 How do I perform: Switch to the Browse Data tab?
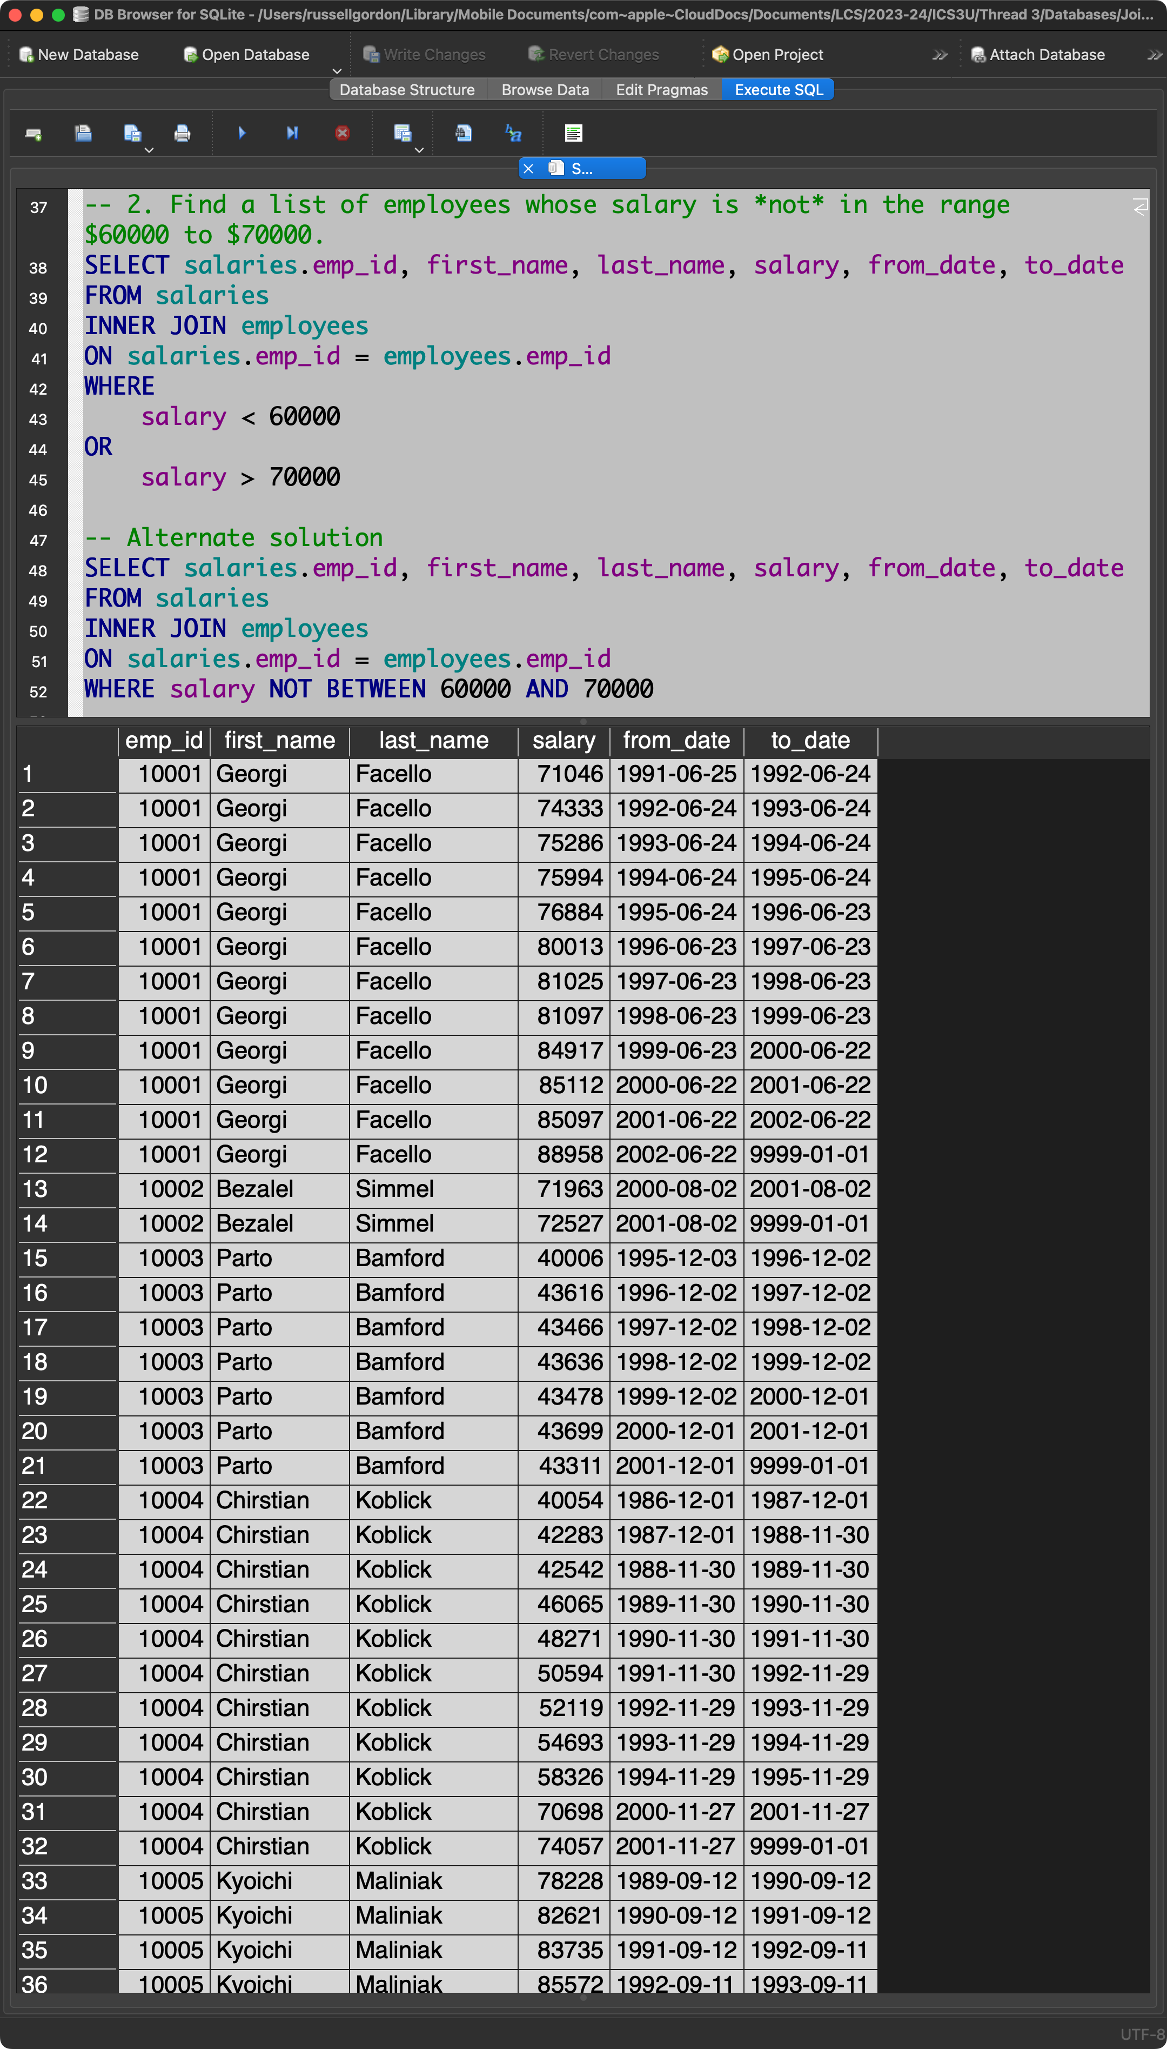545,90
